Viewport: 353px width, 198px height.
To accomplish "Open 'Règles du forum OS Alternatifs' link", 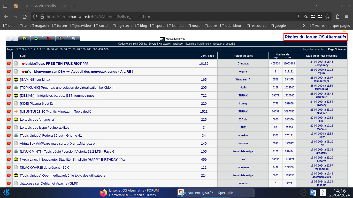I will (x=315, y=37).
